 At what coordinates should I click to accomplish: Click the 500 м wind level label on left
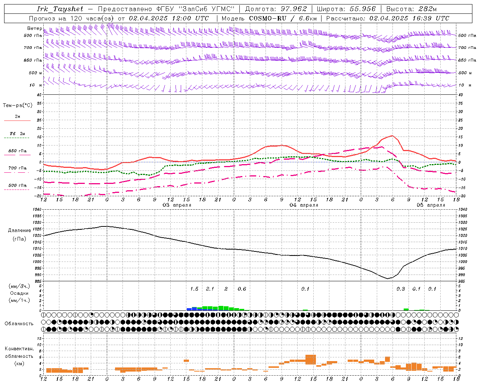(35, 73)
